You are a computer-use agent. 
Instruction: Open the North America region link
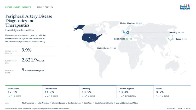tap(28, 103)
